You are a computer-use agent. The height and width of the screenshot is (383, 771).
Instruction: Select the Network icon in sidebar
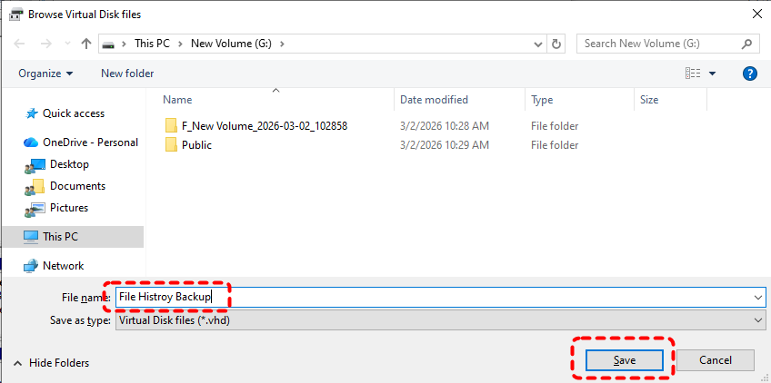(x=32, y=266)
